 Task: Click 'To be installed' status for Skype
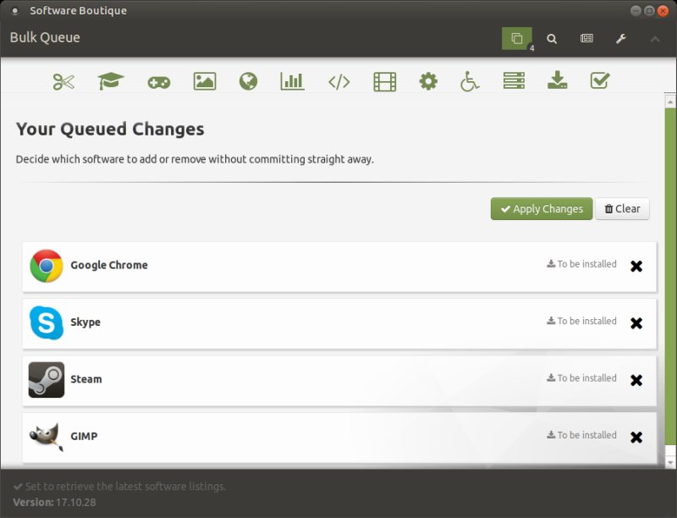click(x=581, y=321)
